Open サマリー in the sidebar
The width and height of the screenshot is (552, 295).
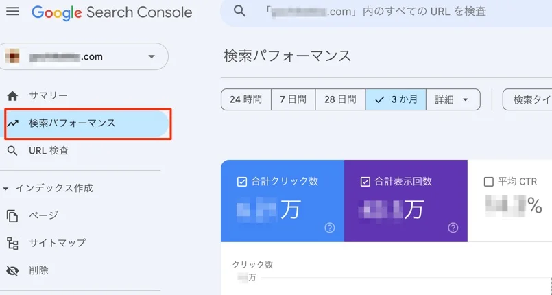48,95
